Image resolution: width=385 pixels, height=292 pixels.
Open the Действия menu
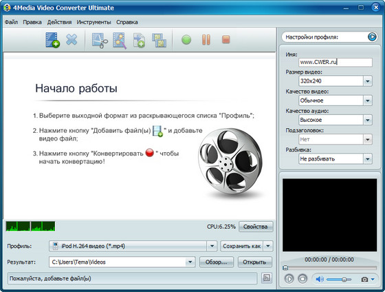[59, 22]
